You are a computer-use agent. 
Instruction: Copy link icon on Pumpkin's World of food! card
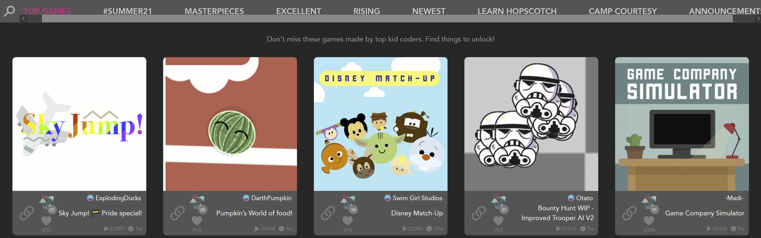click(x=178, y=213)
